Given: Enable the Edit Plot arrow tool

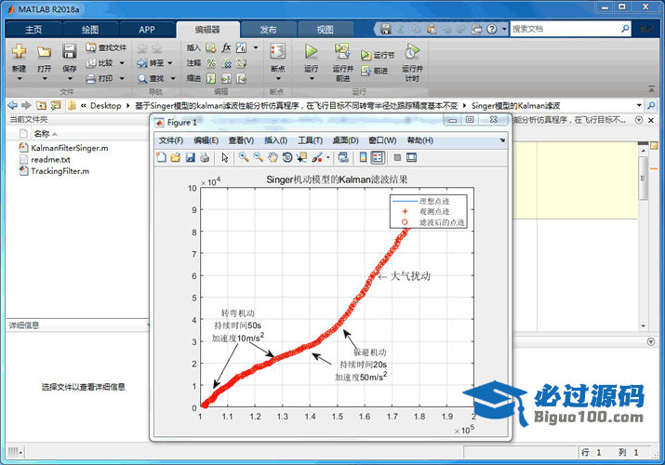Looking at the screenshot, I should coord(225,157).
